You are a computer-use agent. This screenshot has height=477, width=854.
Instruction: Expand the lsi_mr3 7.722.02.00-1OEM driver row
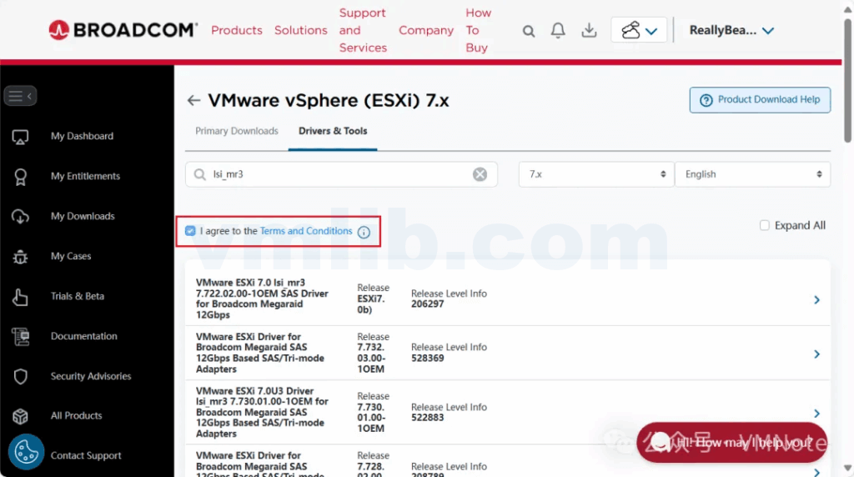[816, 299]
